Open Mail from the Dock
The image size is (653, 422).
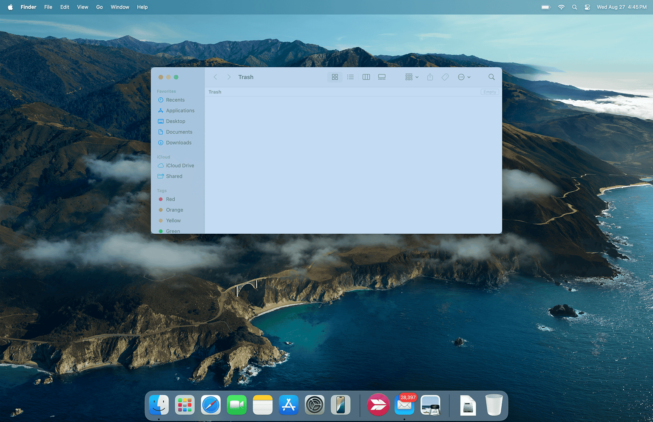click(x=404, y=406)
